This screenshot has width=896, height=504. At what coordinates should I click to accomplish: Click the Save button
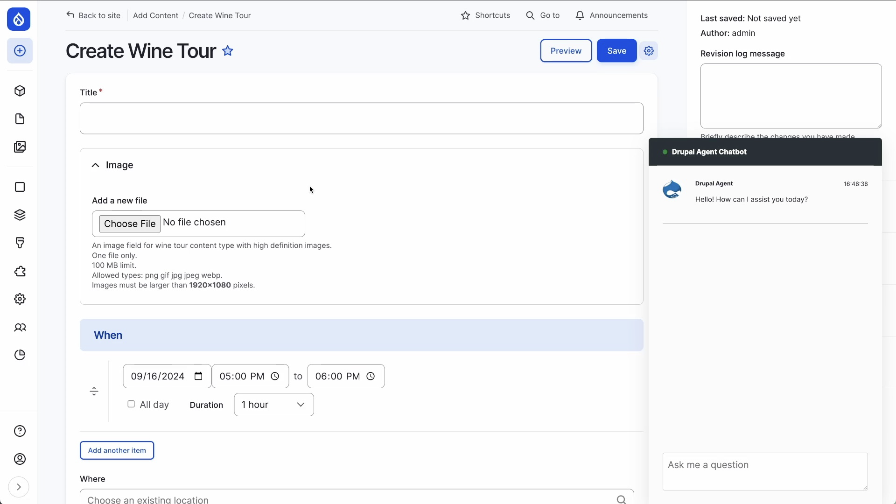616,50
